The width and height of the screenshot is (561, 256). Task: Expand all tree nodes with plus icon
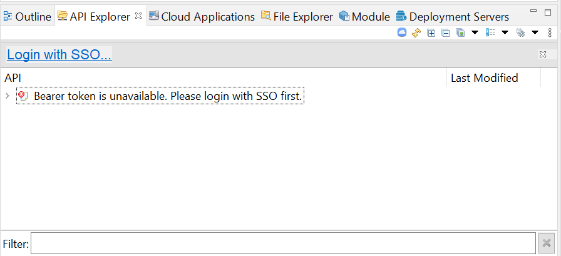tap(431, 33)
